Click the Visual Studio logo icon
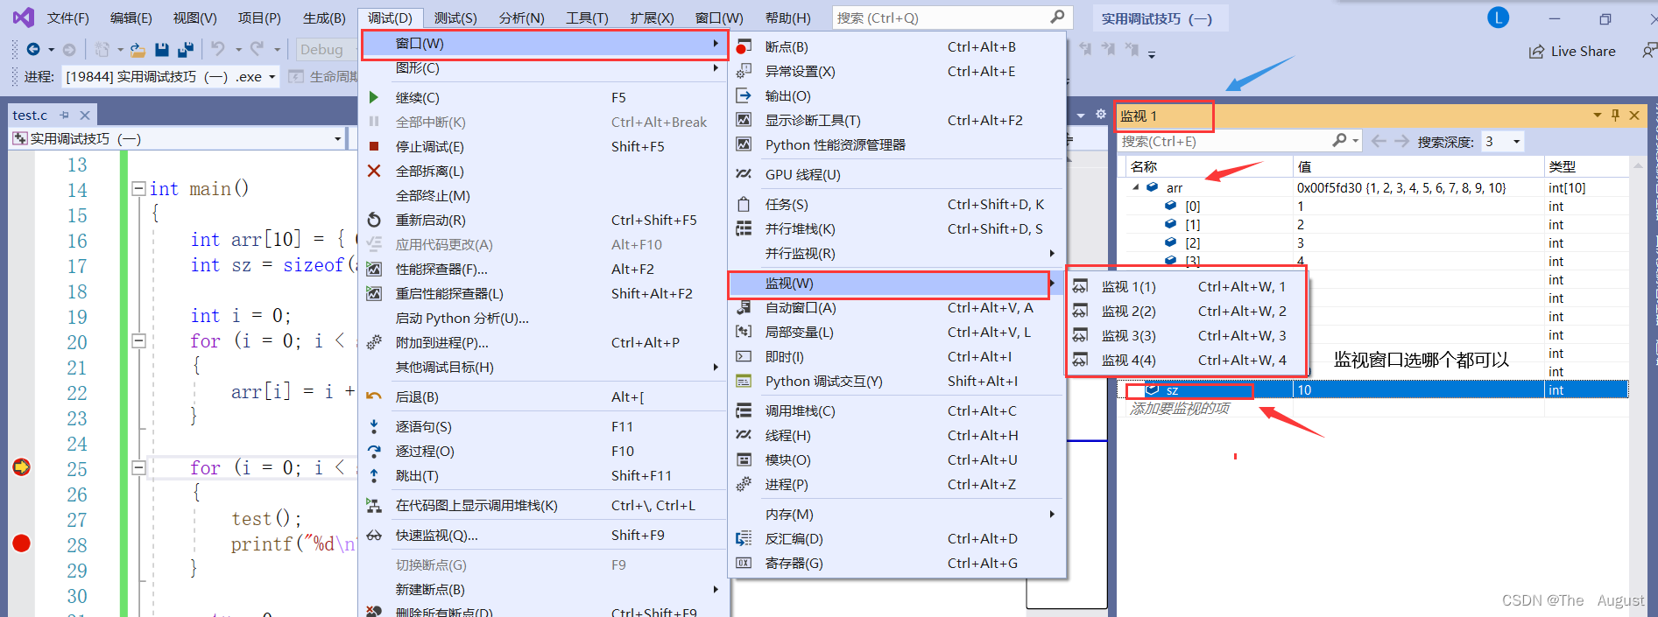1658x617 pixels. 24,18
